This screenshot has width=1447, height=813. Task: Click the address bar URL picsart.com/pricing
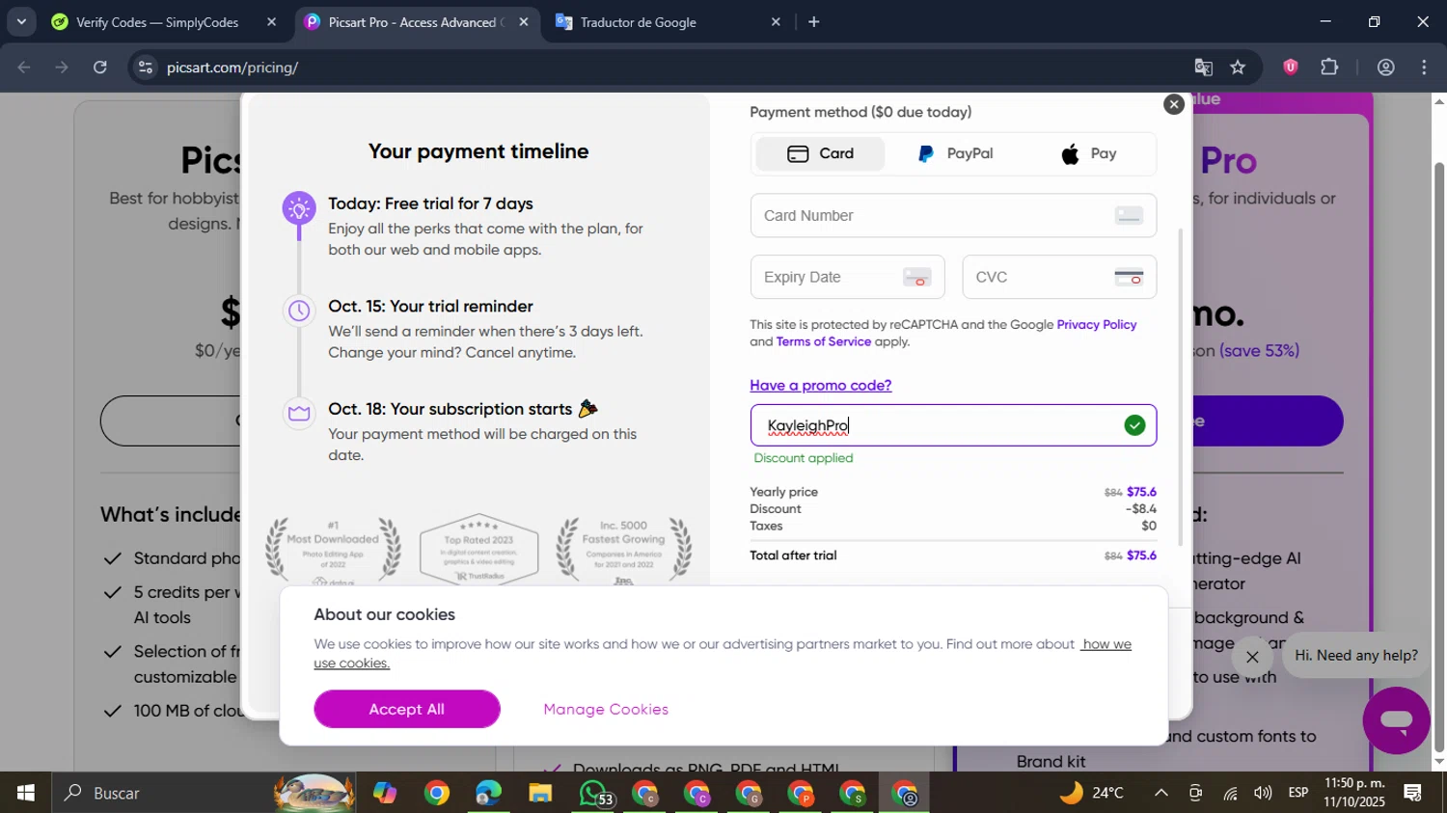tap(232, 68)
